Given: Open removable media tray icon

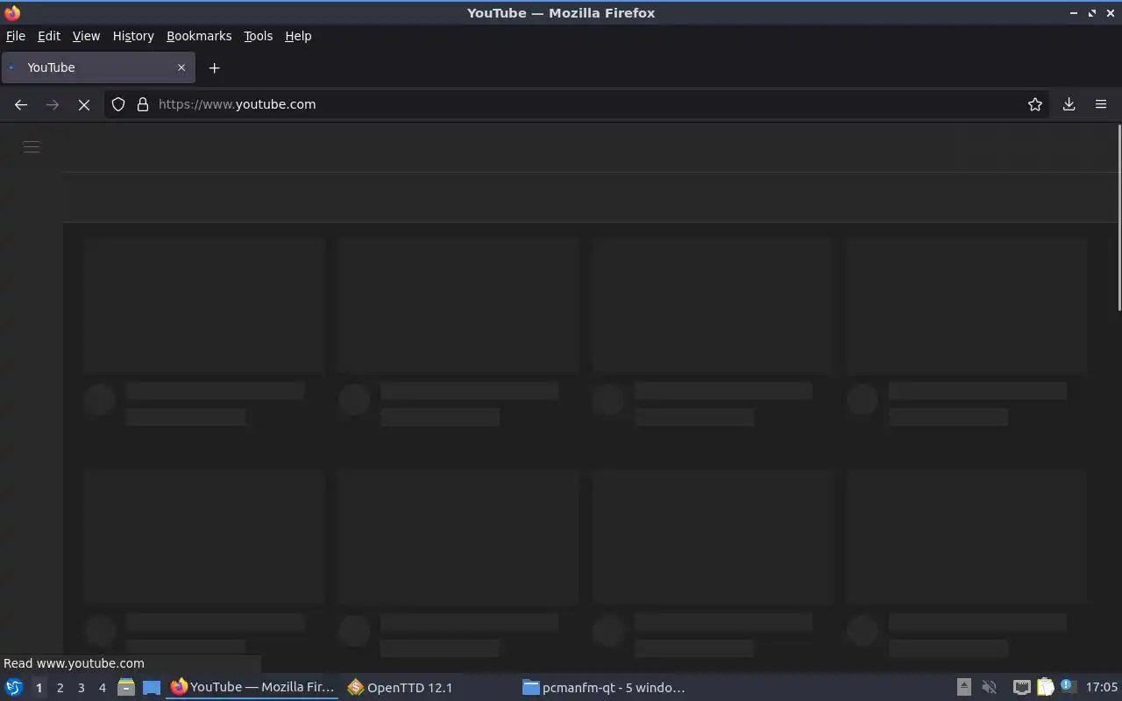Looking at the screenshot, I should coord(963,688).
